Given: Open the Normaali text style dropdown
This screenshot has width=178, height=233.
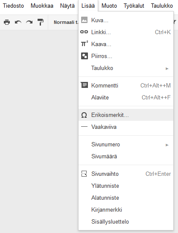Looking at the screenshot, I should tap(66, 22).
